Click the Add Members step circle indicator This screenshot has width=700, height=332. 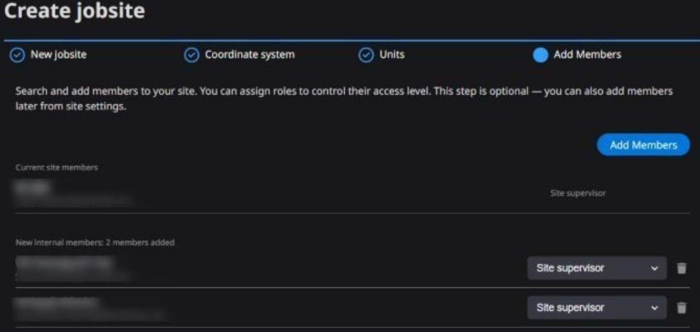(540, 55)
